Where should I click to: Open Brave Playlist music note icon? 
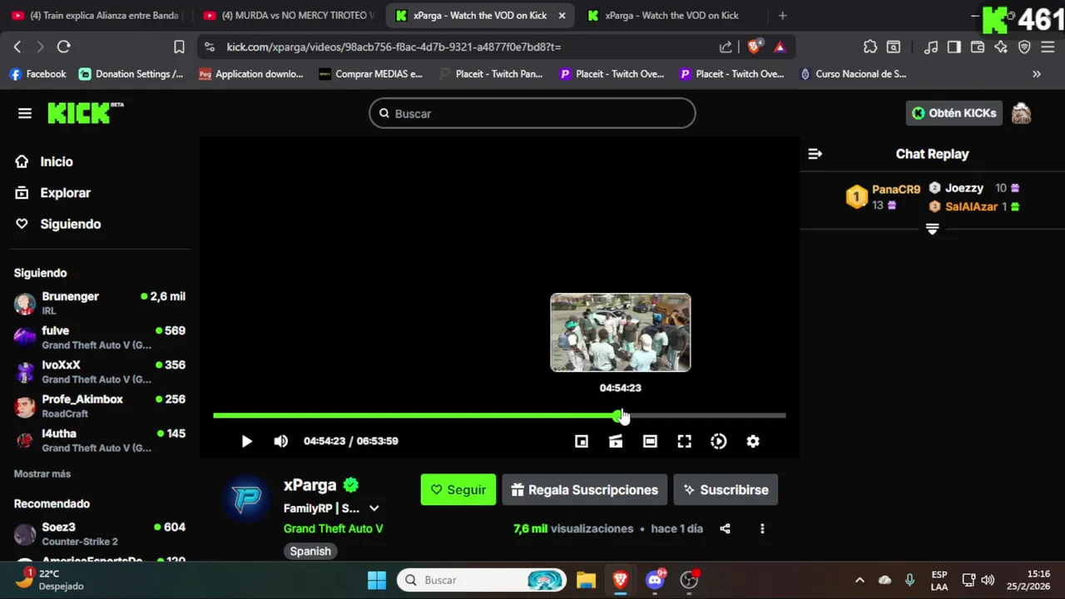coord(931,47)
